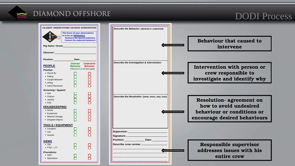Check Undesired Behavior box for JSA
Screen dimensions: 295x166
pyautogui.click(x=89, y=145)
